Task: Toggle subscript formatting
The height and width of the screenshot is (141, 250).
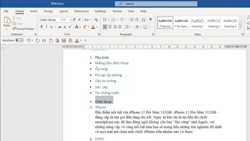Action: tap(64, 27)
